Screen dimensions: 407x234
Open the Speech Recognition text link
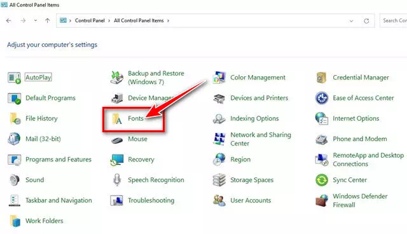pyautogui.click(x=156, y=180)
